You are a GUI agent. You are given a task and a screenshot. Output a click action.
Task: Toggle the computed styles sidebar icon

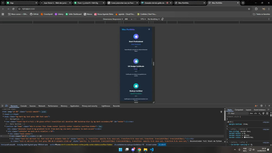(x=267, y=113)
